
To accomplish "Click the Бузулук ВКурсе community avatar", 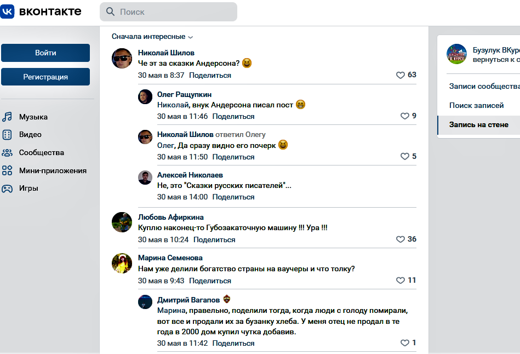I will tap(456, 54).
